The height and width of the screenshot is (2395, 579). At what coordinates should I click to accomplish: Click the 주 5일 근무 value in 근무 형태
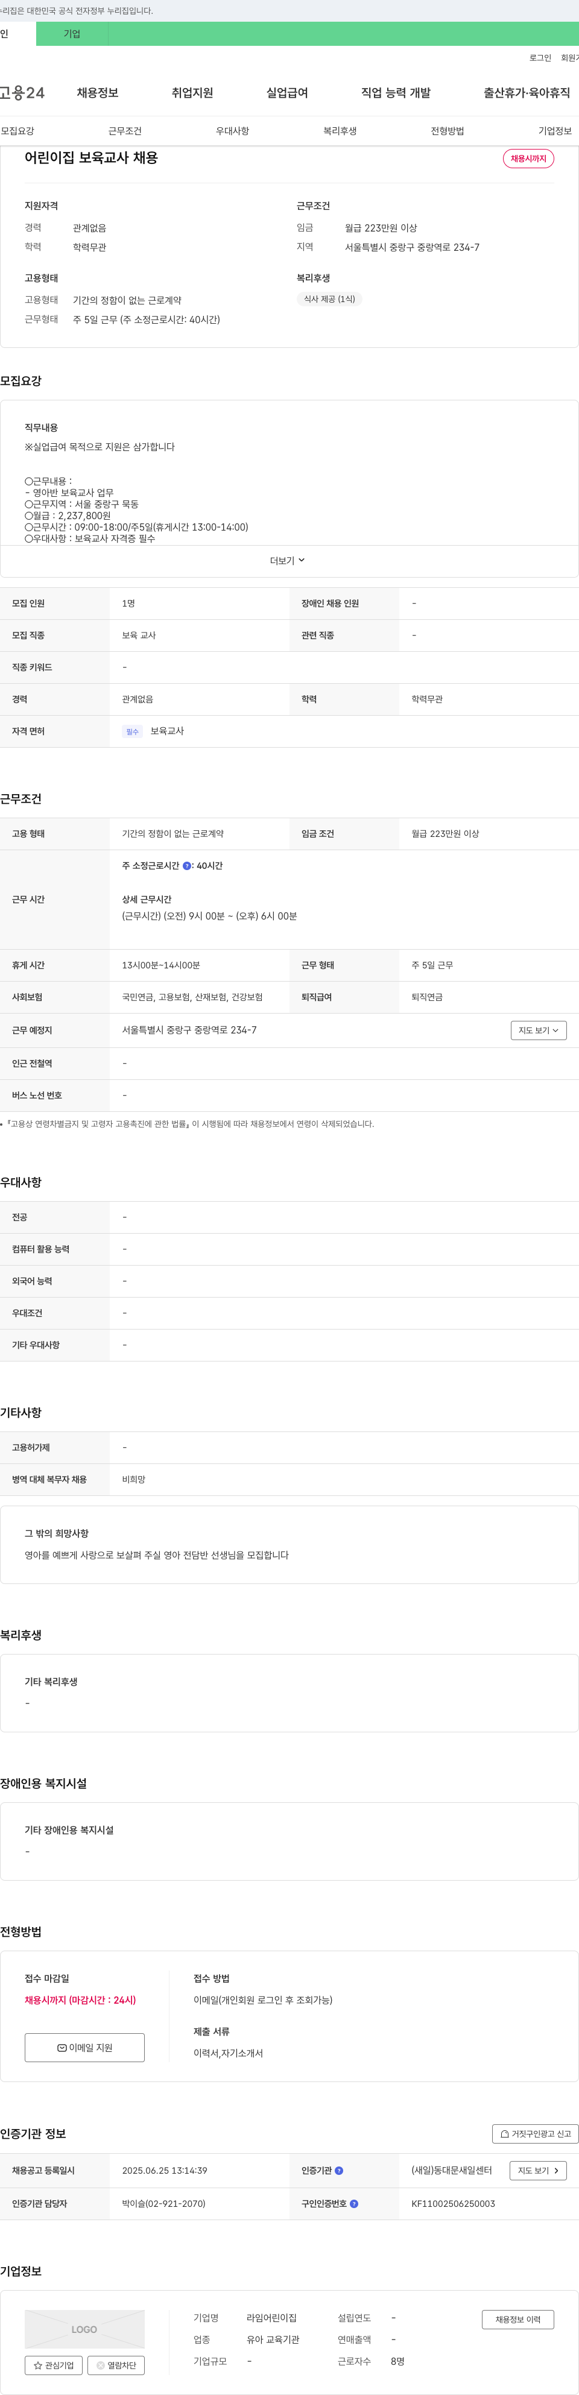point(432,965)
